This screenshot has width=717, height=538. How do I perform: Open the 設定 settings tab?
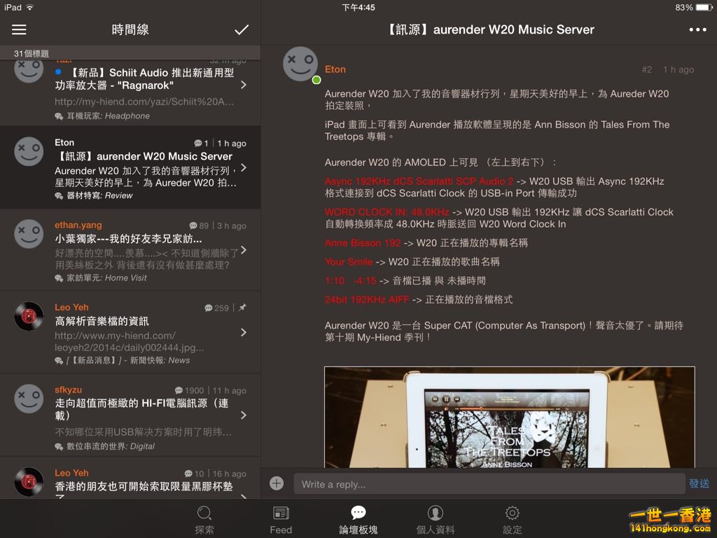(513, 520)
